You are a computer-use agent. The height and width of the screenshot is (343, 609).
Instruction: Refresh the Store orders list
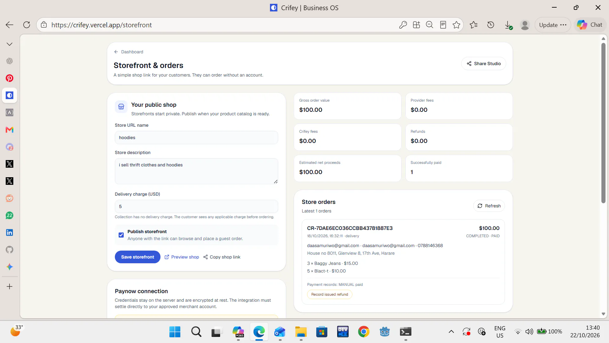489,206
